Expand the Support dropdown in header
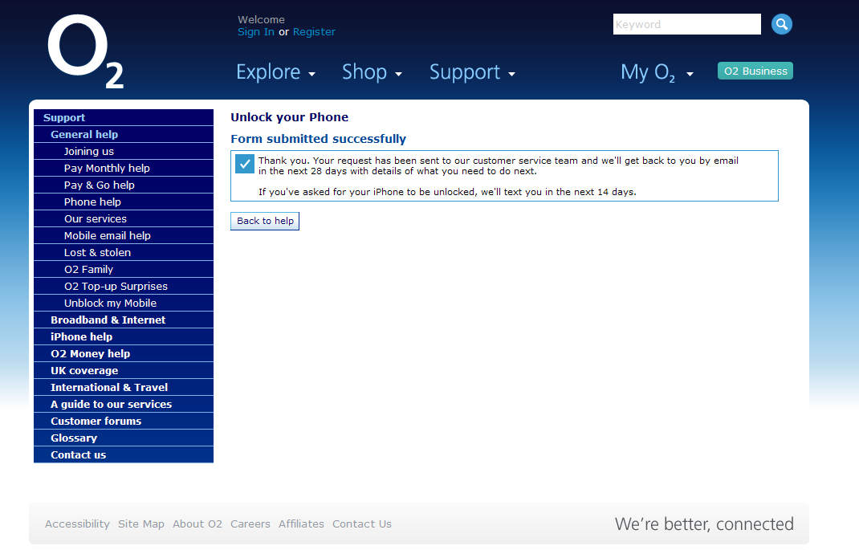The width and height of the screenshot is (859, 550). (472, 72)
